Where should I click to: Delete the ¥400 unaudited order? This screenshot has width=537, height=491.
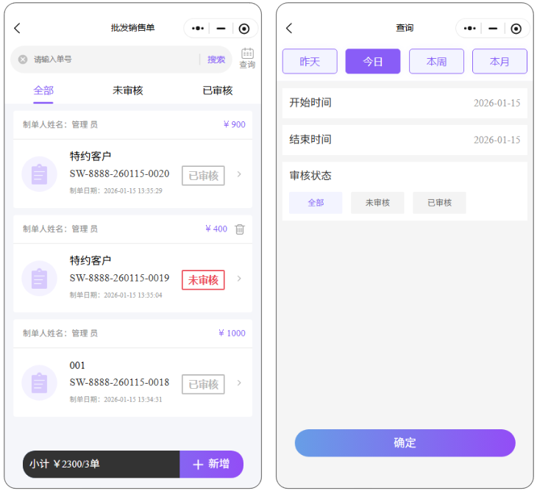pyautogui.click(x=240, y=229)
